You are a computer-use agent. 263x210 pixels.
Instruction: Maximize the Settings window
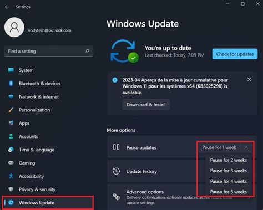coord(242,4)
